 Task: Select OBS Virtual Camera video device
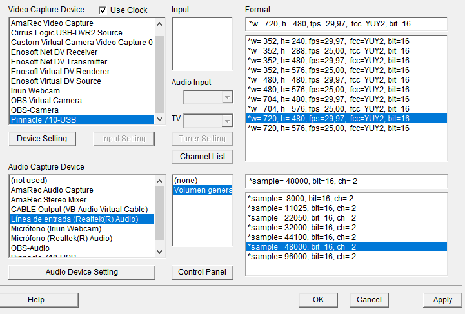pos(46,101)
